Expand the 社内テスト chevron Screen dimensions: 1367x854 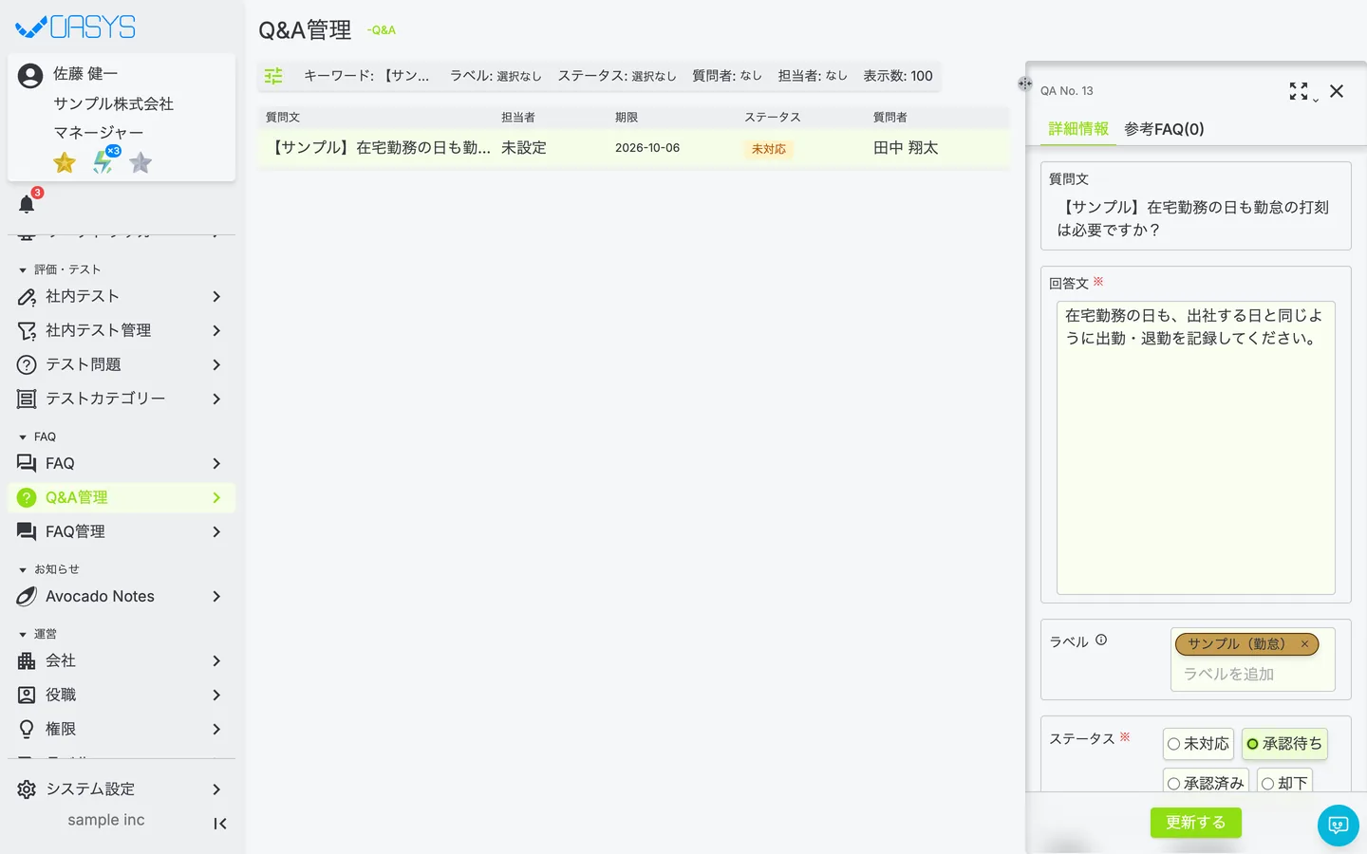click(x=216, y=296)
